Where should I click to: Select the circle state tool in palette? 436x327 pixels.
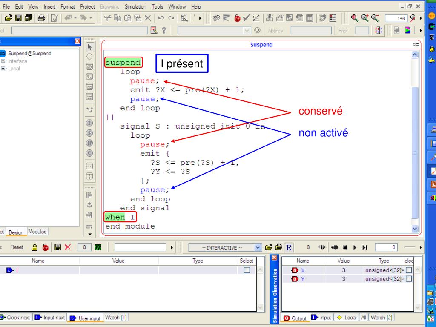point(89,57)
